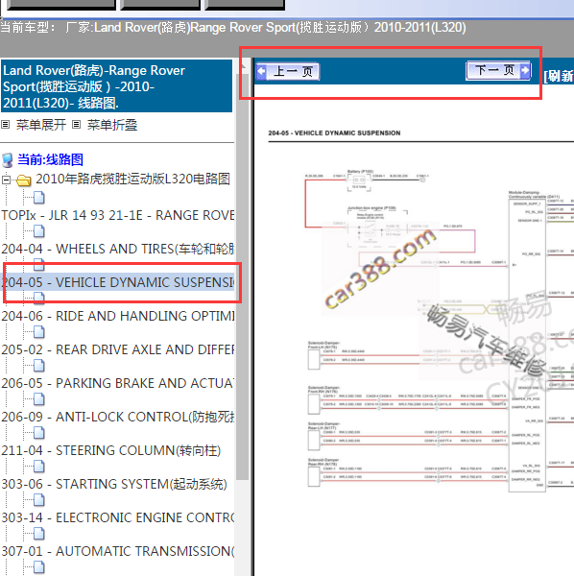The width and height of the screenshot is (574, 576).
Task: Collapse all menus with 菜单折叠
Action: (x=112, y=125)
